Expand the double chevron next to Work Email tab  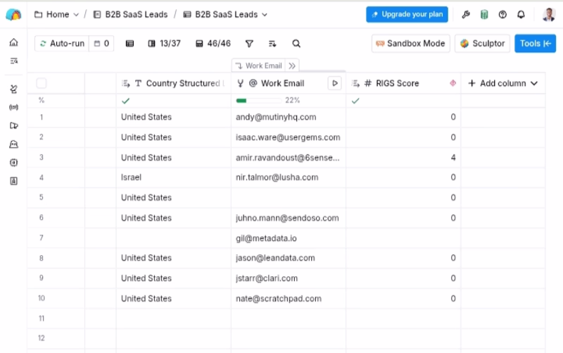[292, 66]
